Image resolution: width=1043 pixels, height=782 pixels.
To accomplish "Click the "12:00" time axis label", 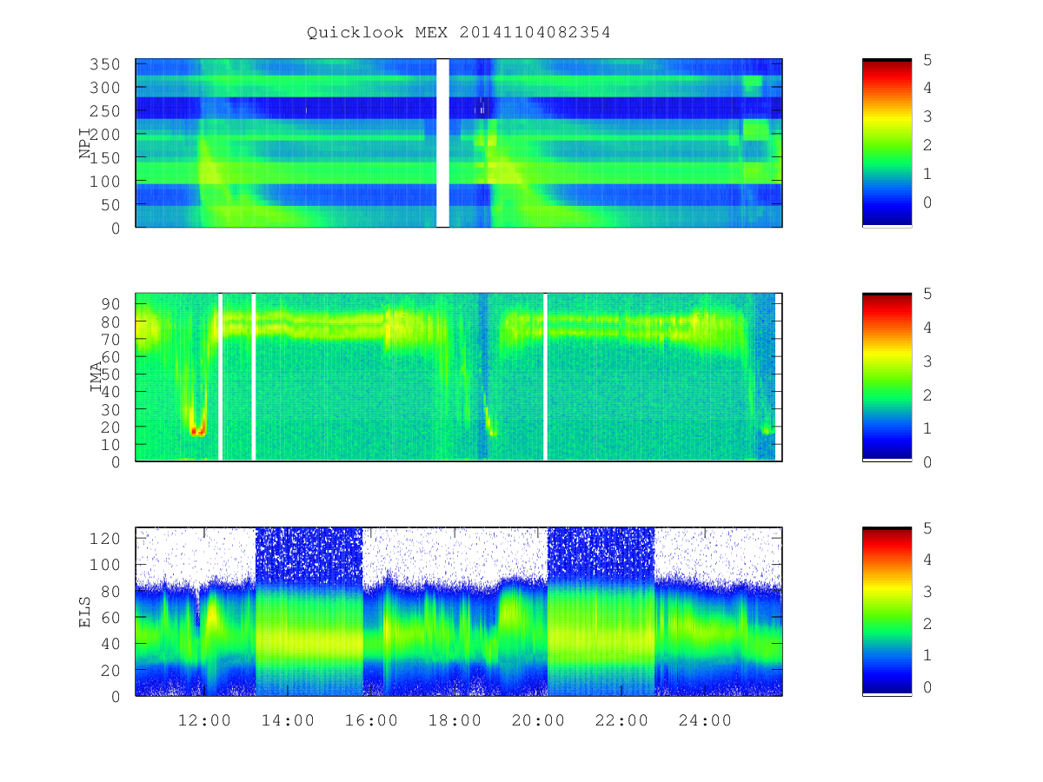I will click(x=205, y=720).
